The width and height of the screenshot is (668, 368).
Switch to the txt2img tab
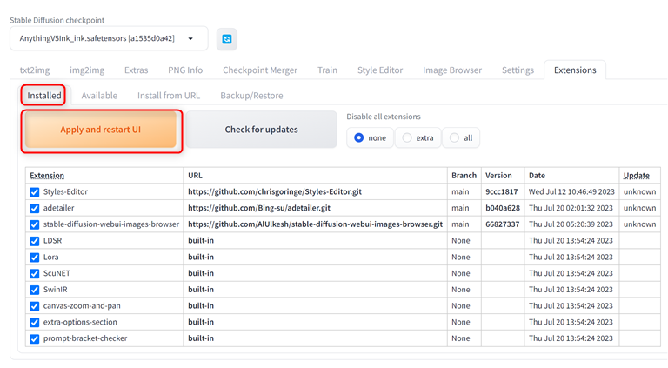coord(35,70)
